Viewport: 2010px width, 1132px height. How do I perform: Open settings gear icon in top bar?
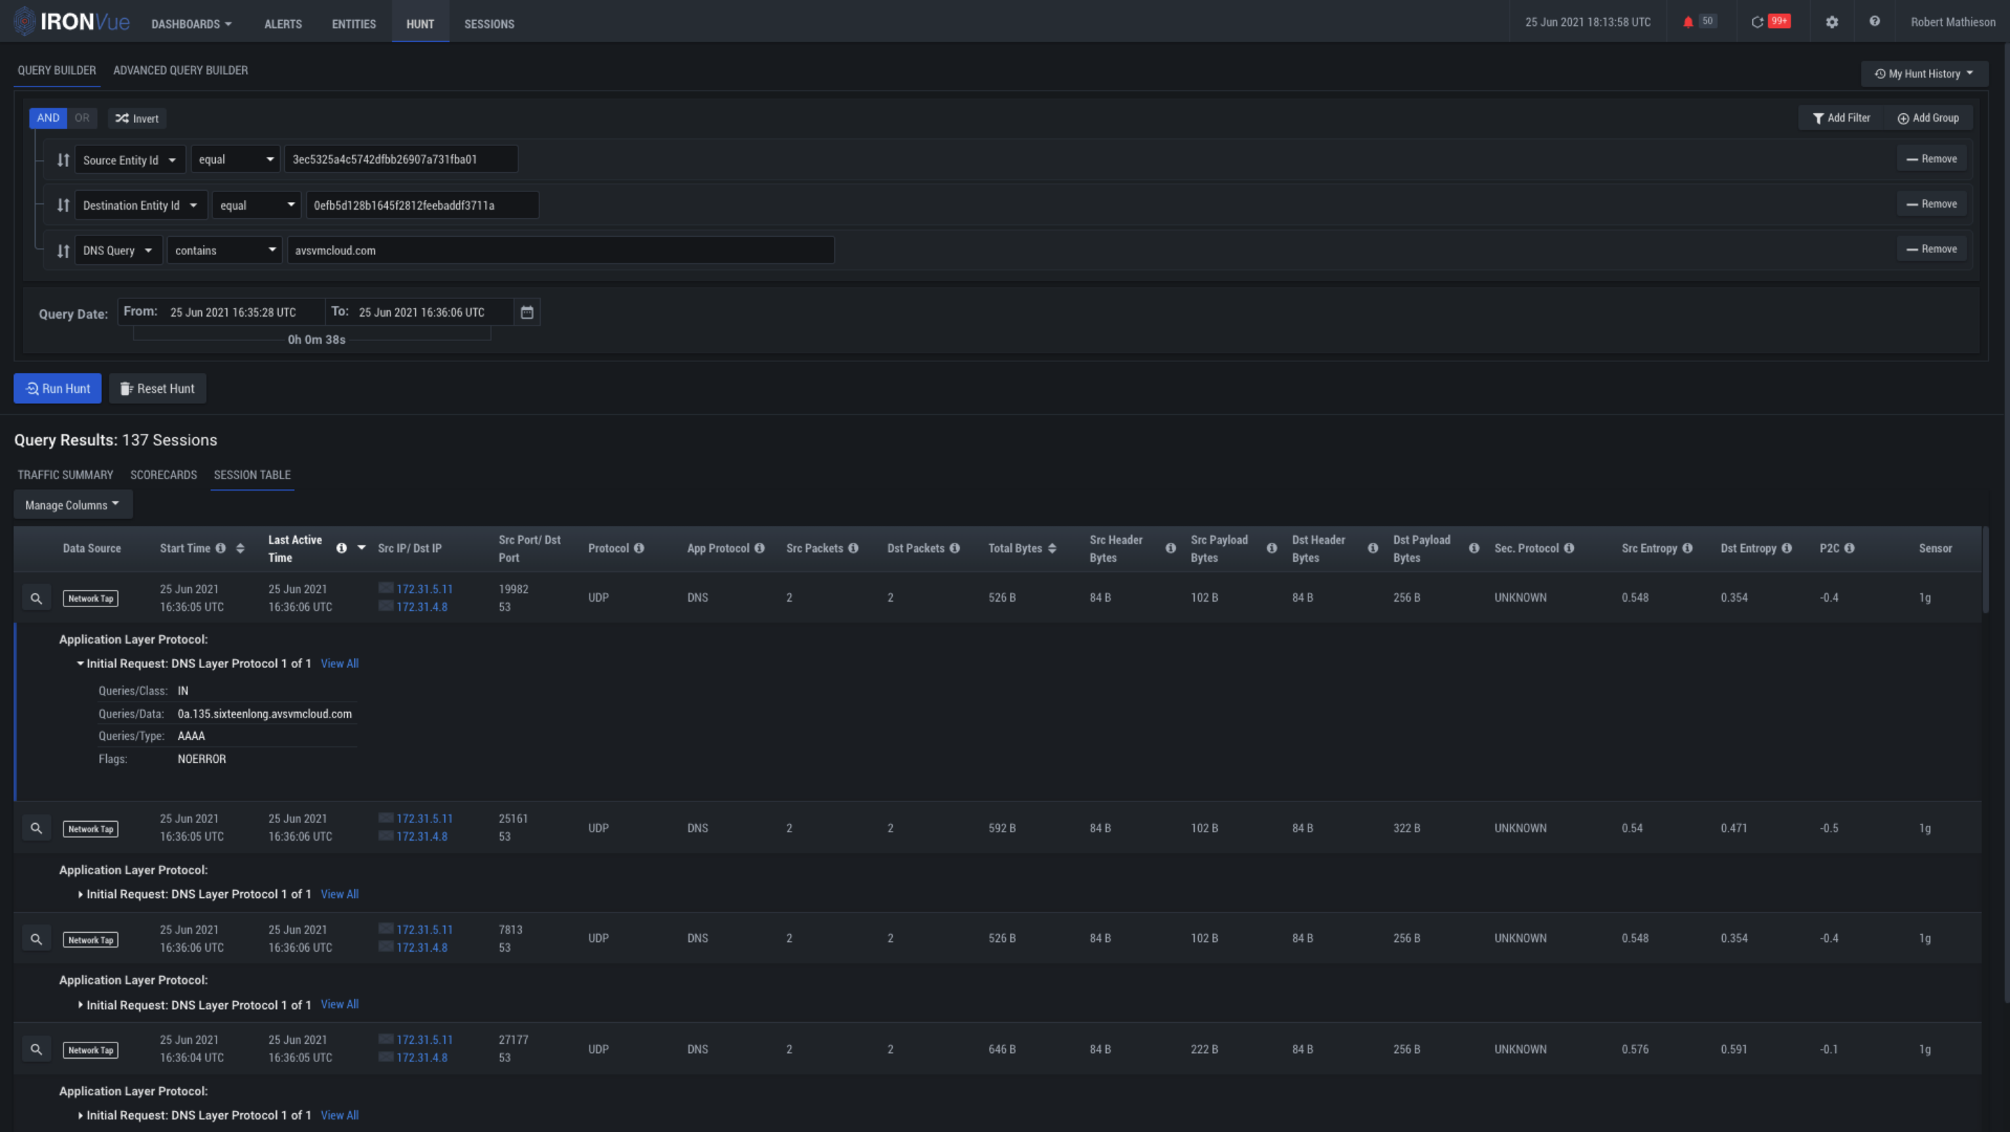pos(1831,22)
